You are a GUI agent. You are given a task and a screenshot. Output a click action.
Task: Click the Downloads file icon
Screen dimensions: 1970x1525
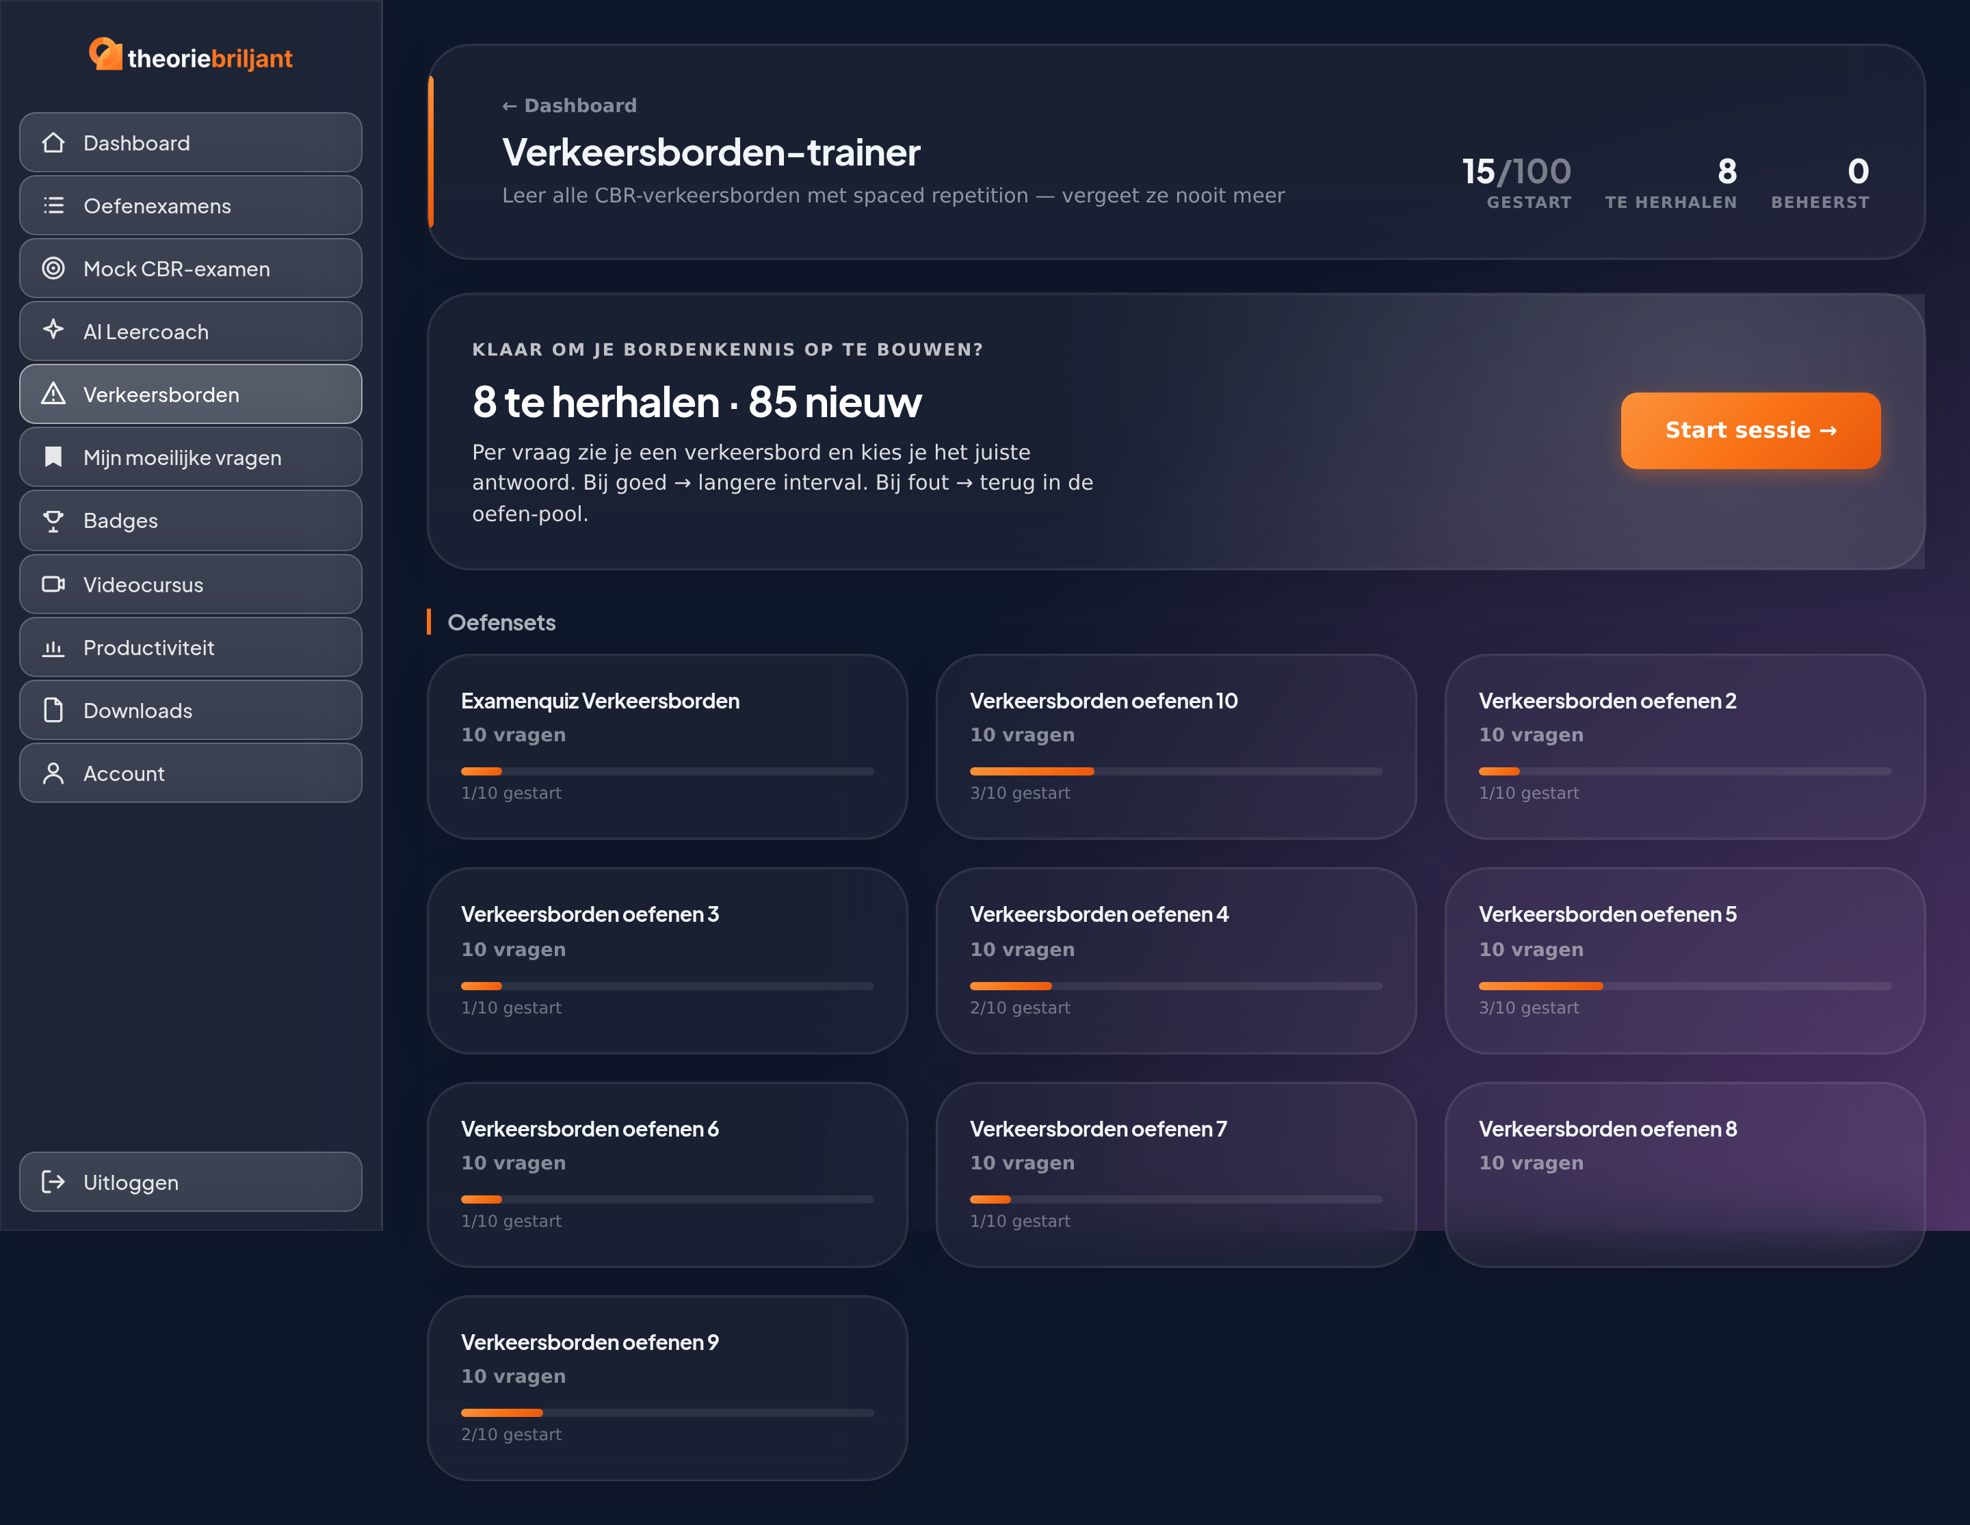[x=53, y=710]
